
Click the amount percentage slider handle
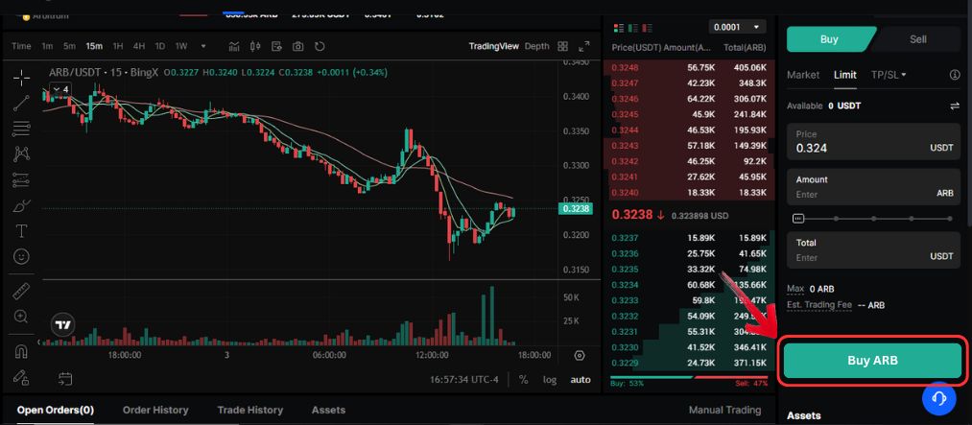[x=798, y=219]
